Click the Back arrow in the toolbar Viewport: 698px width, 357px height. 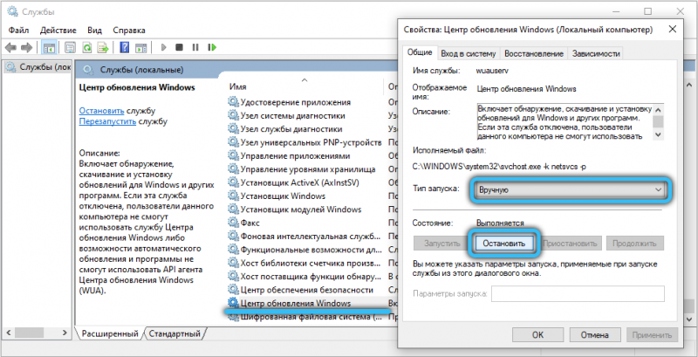10,47
